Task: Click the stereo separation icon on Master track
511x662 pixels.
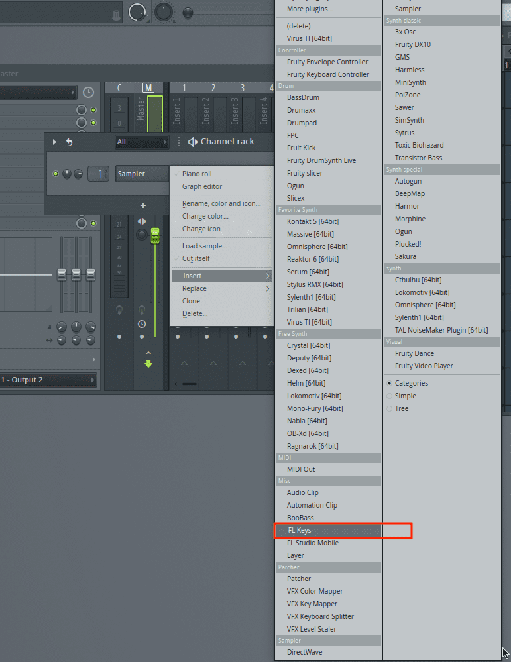Action: (142, 221)
